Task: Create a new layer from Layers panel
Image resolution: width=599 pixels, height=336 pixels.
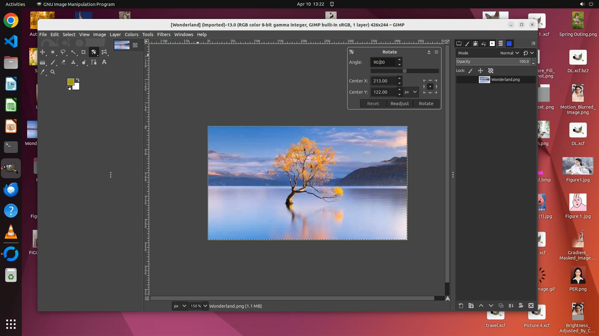Action: click(461, 306)
